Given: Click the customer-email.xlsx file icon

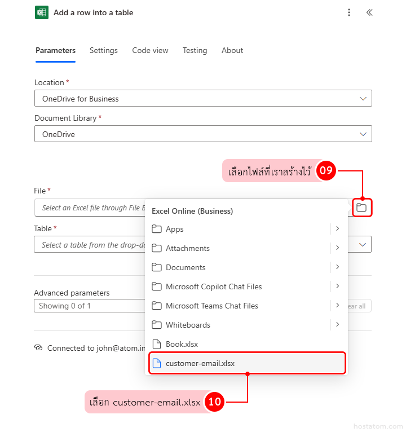Looking at the screenshot, I should [x=157, y=363].
